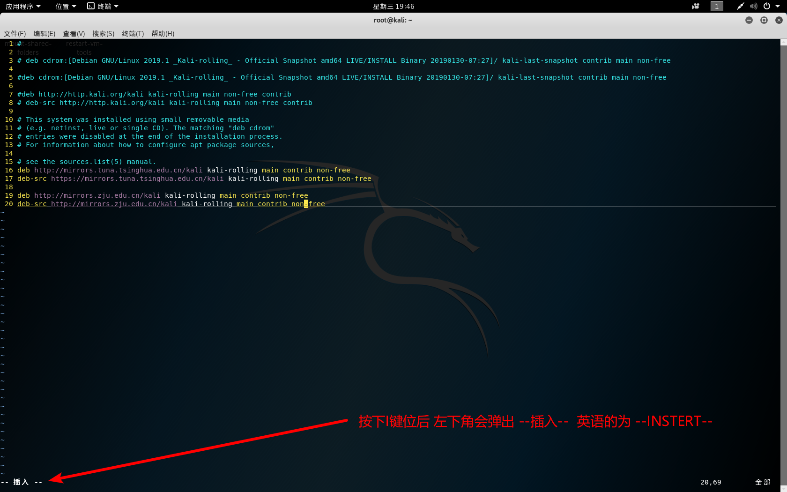Click the terminal's vertical scrollbar
787x492 pixels.
(784, 265)
